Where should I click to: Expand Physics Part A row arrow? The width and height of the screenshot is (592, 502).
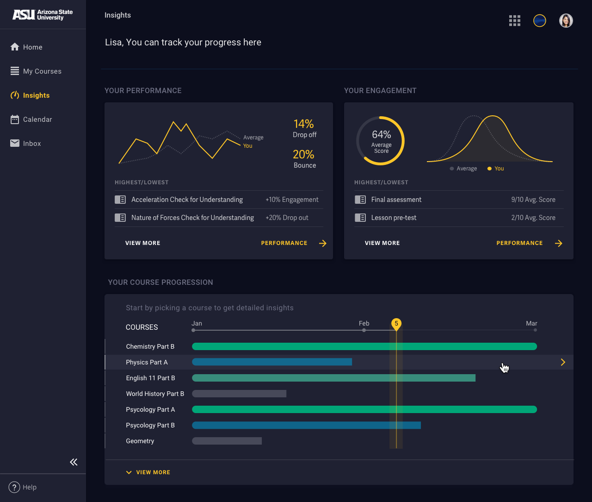563,362
